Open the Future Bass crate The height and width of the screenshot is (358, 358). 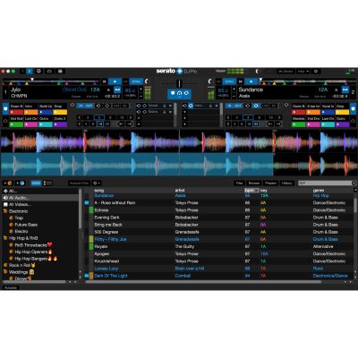click(26, 225)
